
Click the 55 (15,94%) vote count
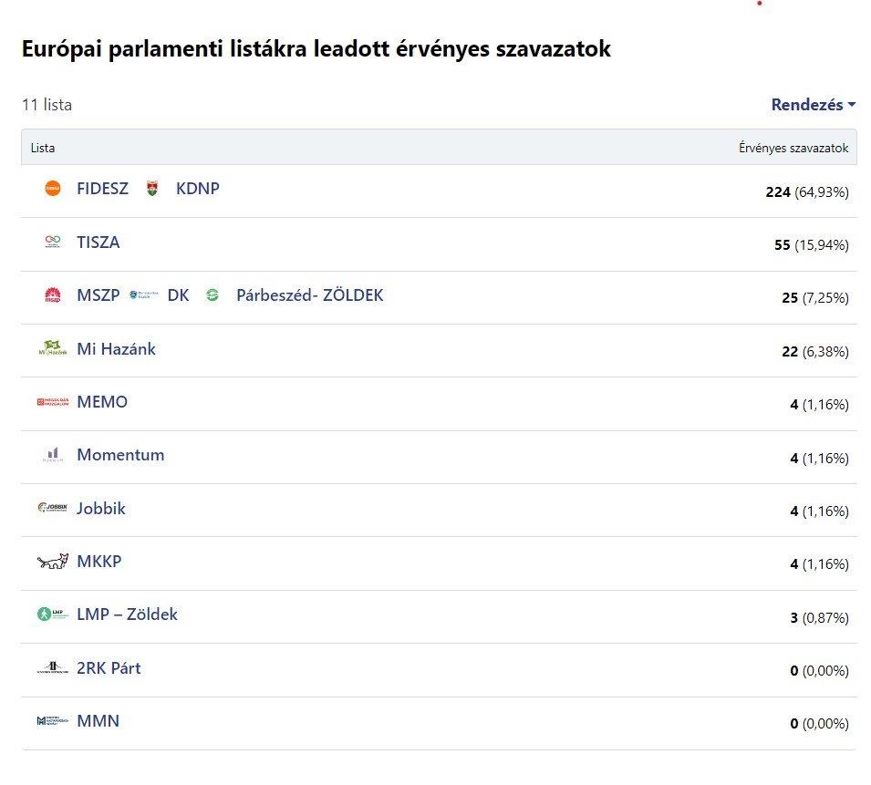(812, 245)
